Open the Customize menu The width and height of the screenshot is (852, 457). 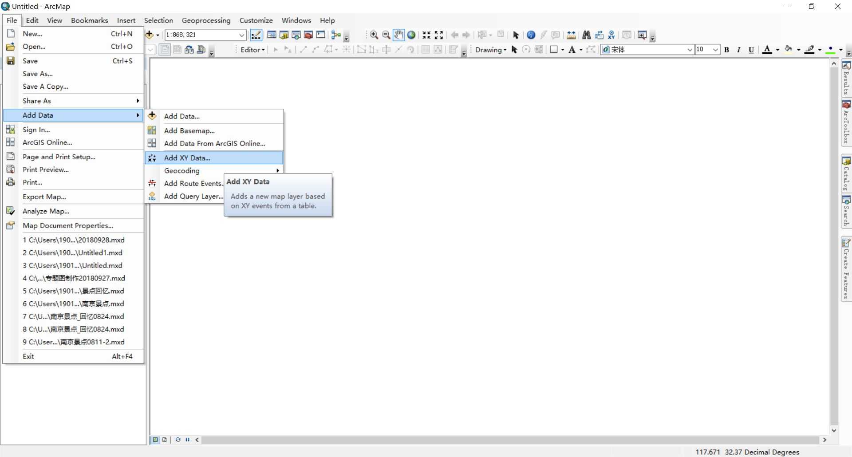coord(256,20)
